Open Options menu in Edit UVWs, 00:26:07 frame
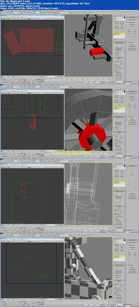This screenshot has width=139, height=307. pos(18,165)
